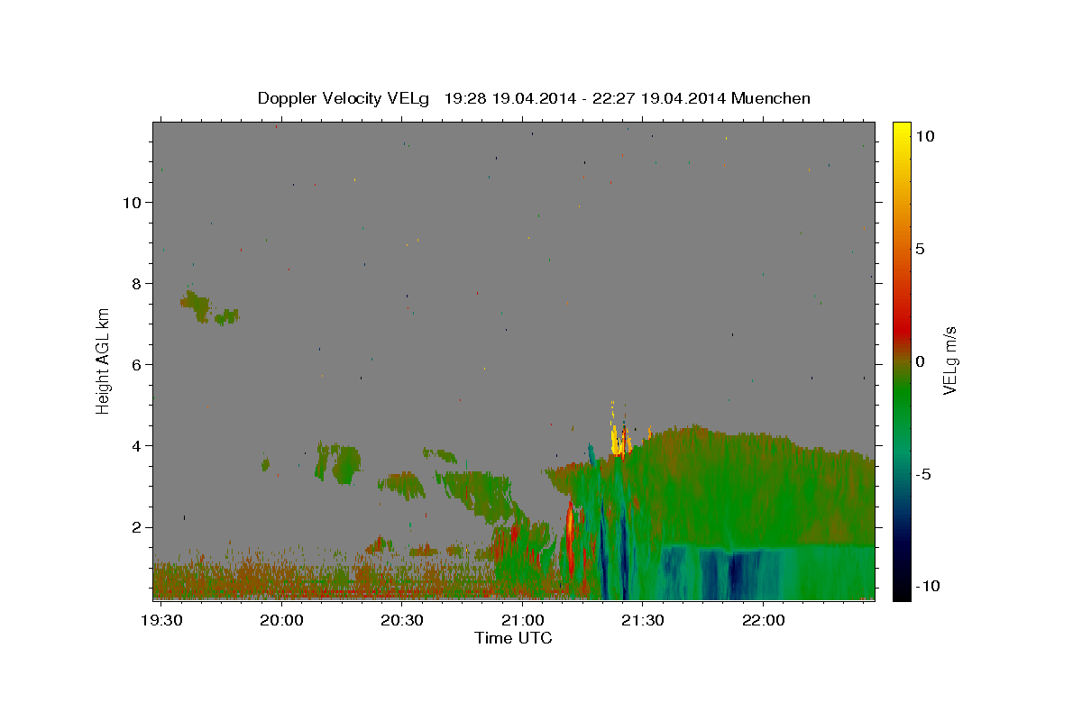Image resolution: width=1082 pixels, height=721 pixels.
Task: Click the 20:00 time tick label
Action: [282, 620]
